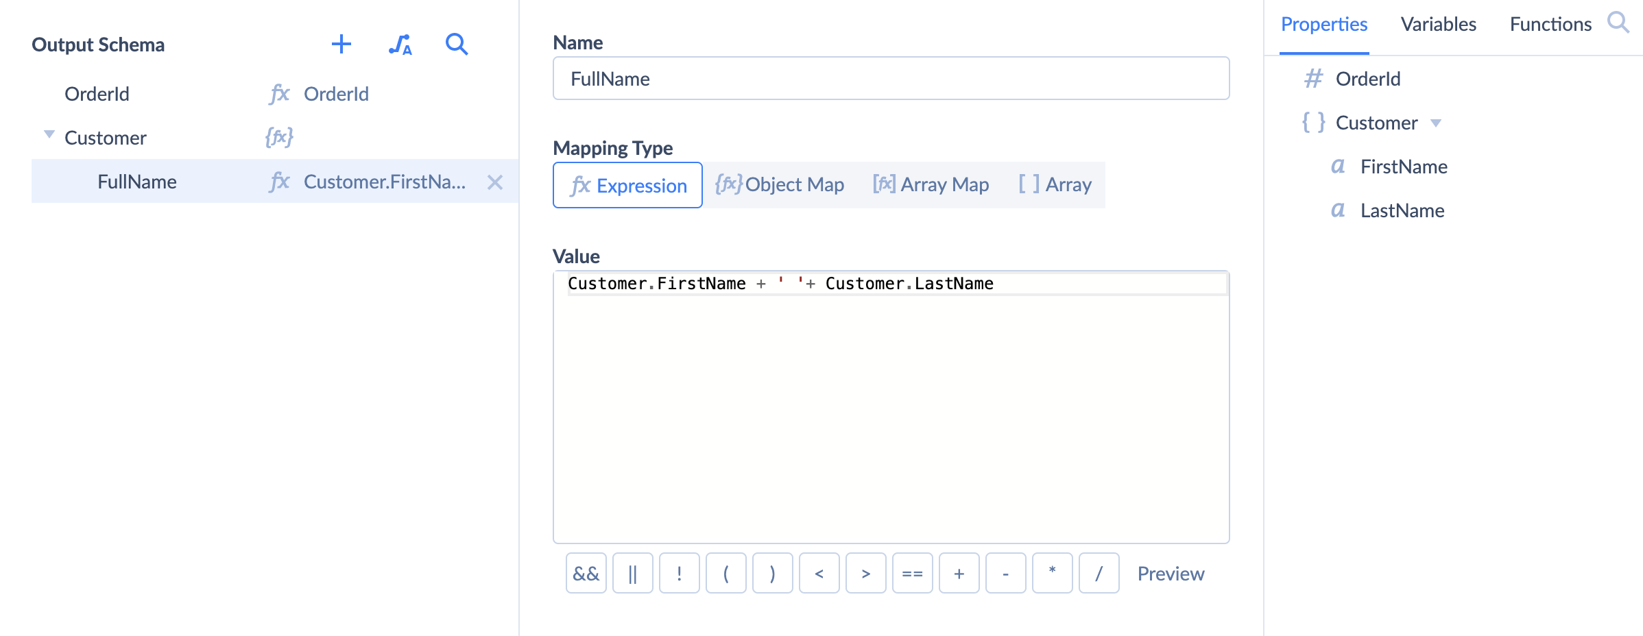The width and height of the screenshot is (1643, 636).
Task: Insert the && operator
Action: [586, 573]
